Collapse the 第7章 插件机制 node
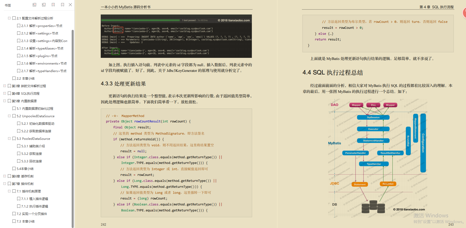The height and width of the screenshot is (228, 466). tap(5, 184)
